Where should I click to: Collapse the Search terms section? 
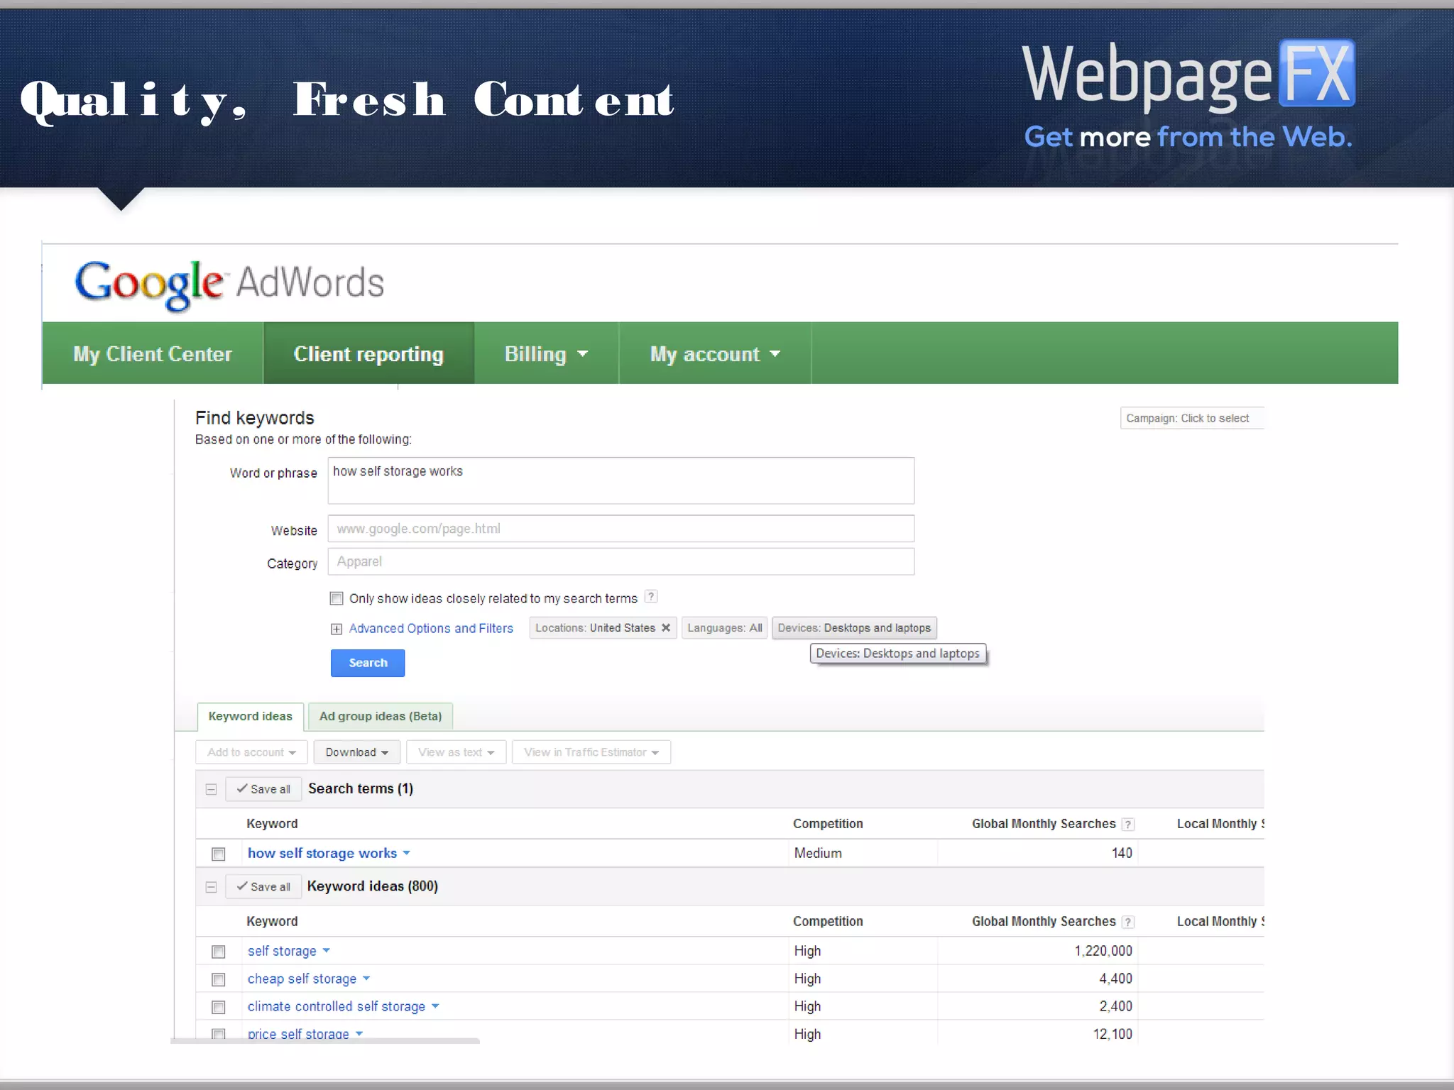click(211, 789)
